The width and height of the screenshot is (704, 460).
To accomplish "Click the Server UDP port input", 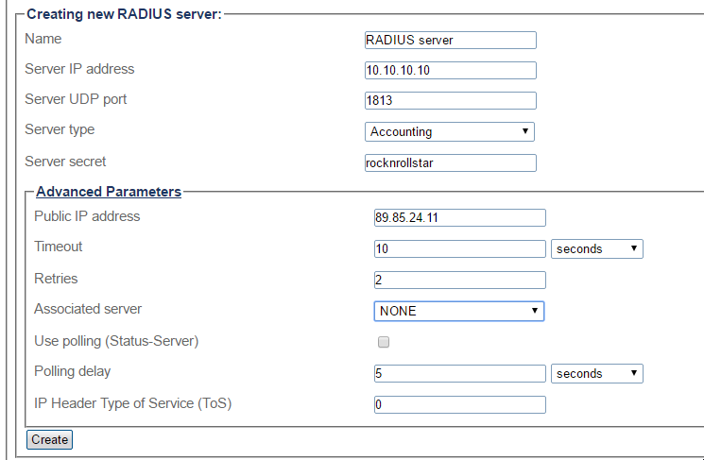I will [x=450, y=101].
